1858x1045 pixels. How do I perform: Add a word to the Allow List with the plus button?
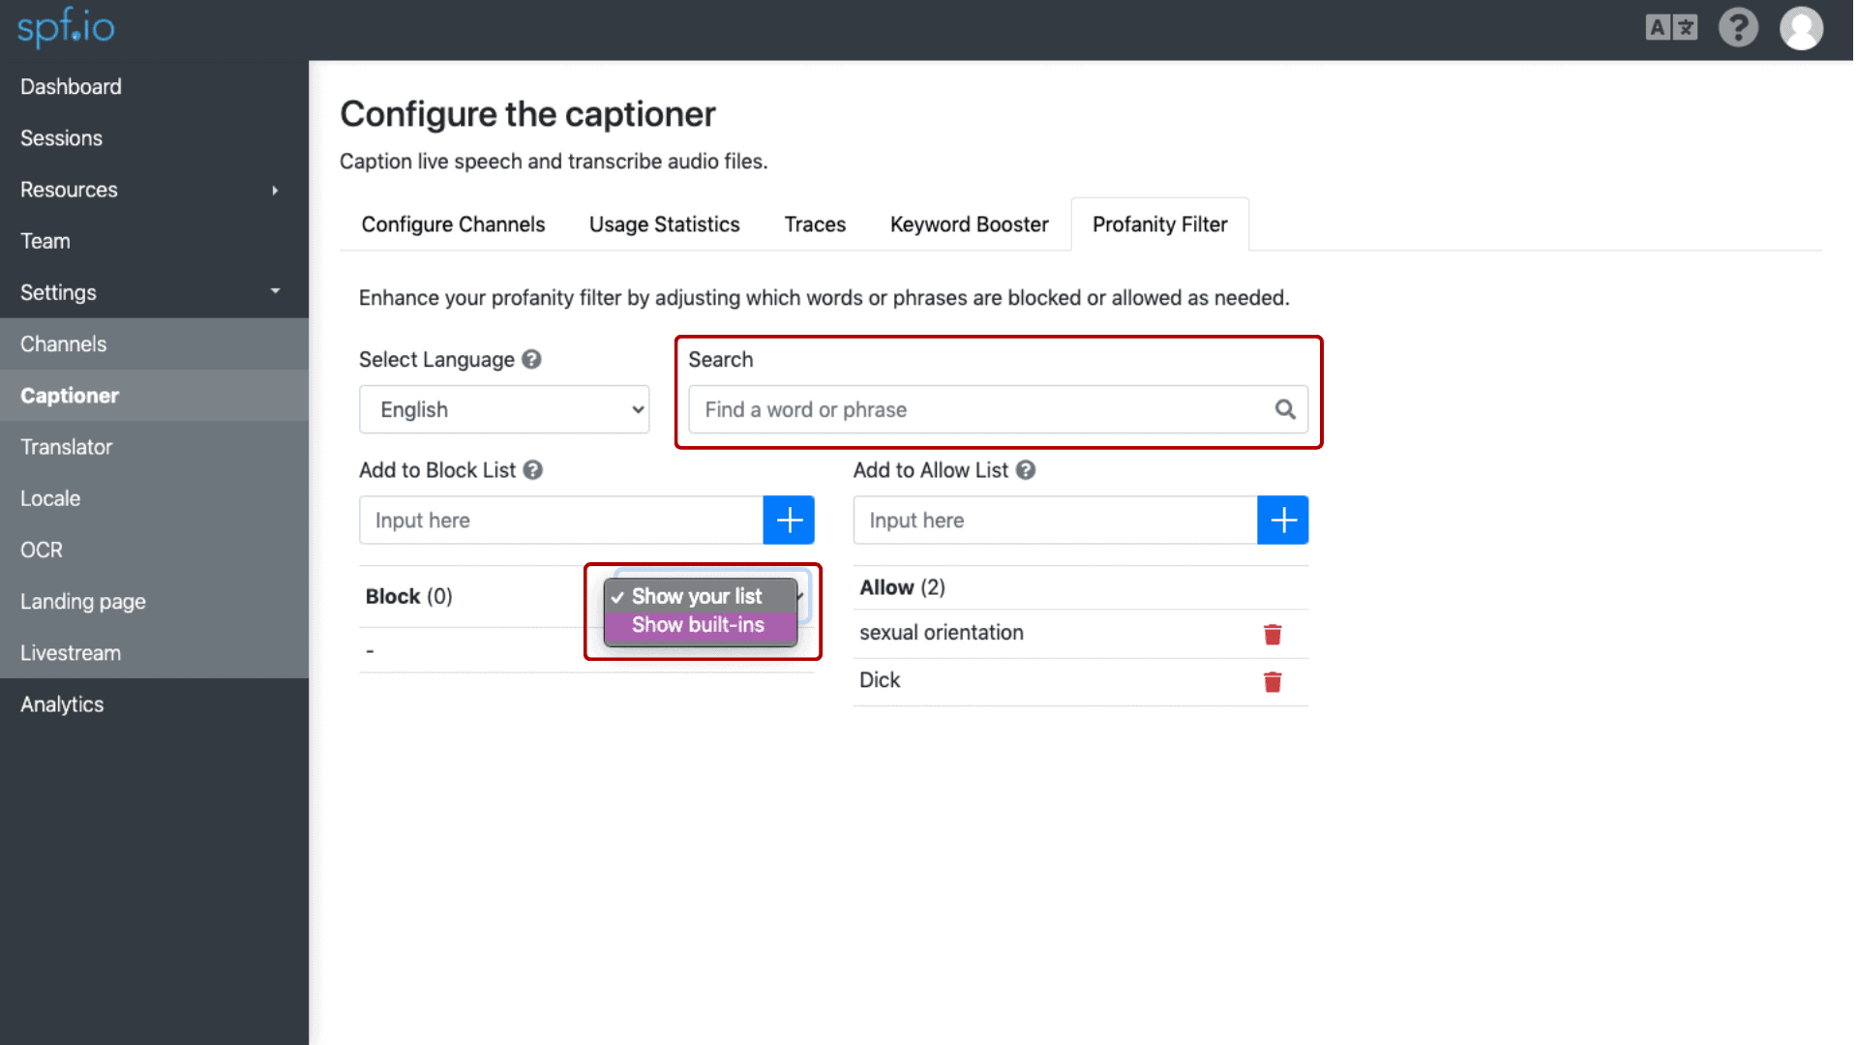(x=1282, y=520)
